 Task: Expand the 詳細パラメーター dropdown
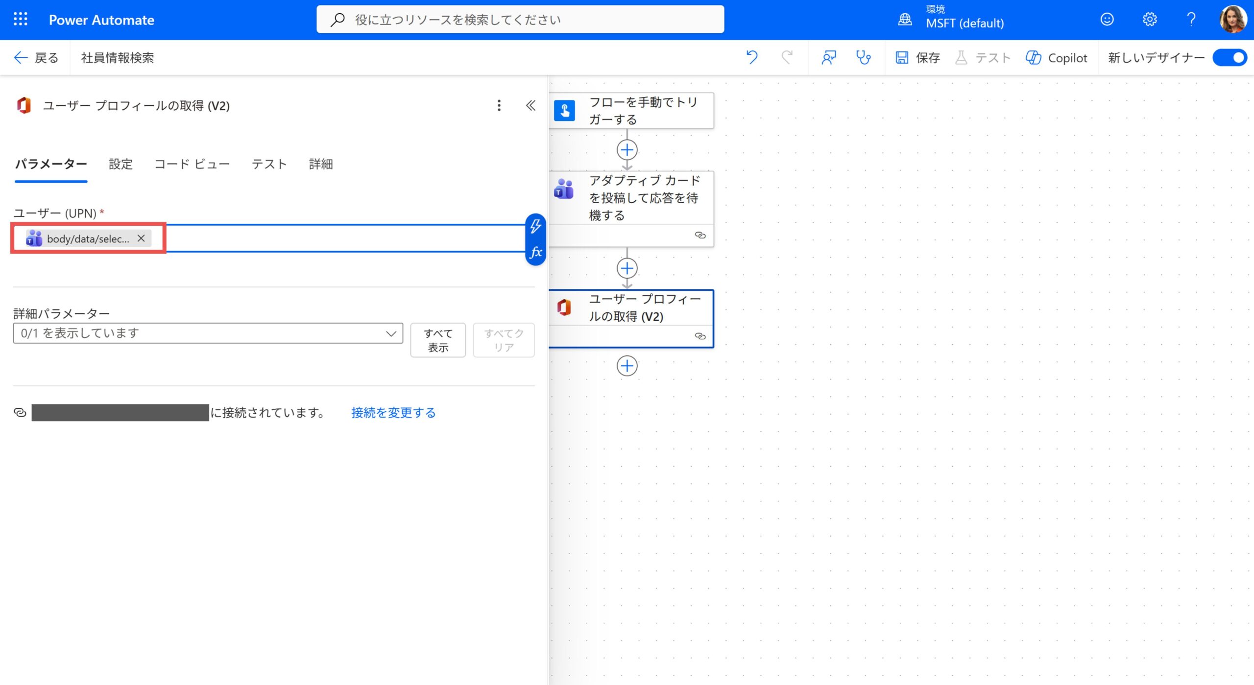coord(208,333)
